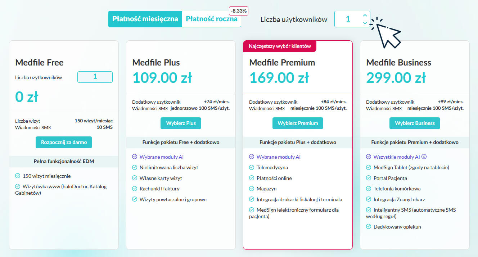Click the Wybierz Business button
The width and height of the screenshot is (478, 257).
coord(415,123)
